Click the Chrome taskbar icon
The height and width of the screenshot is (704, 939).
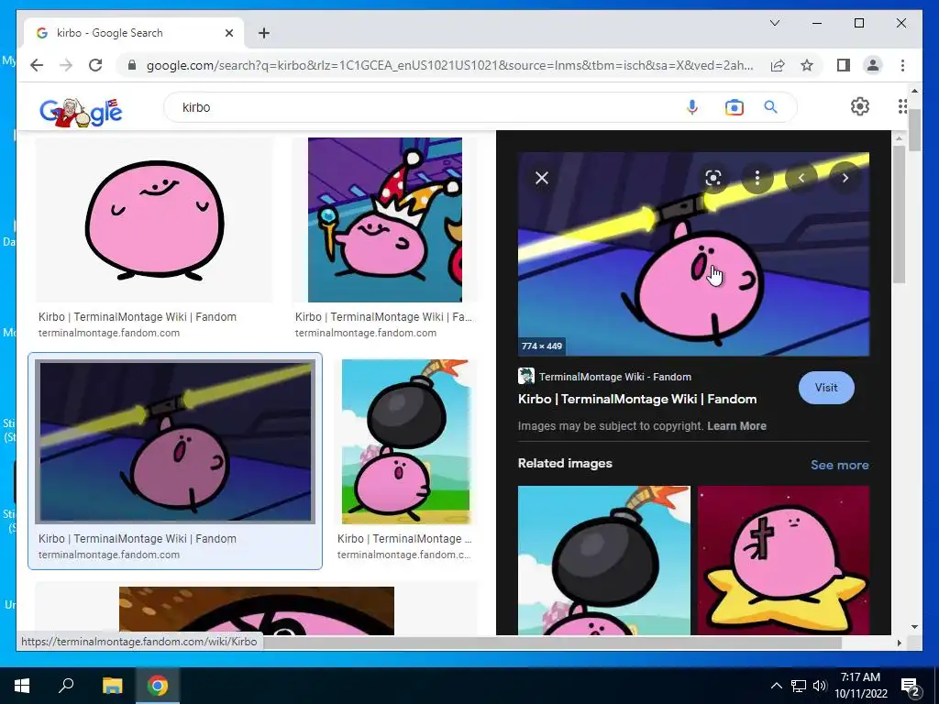coord(158,686)
